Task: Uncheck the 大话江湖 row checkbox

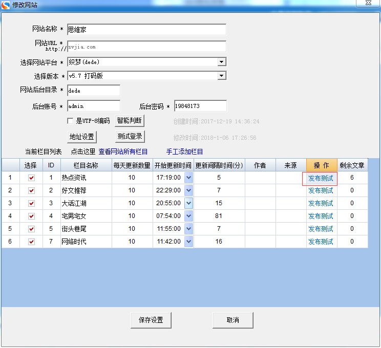Action: click(x=31, y=203)
